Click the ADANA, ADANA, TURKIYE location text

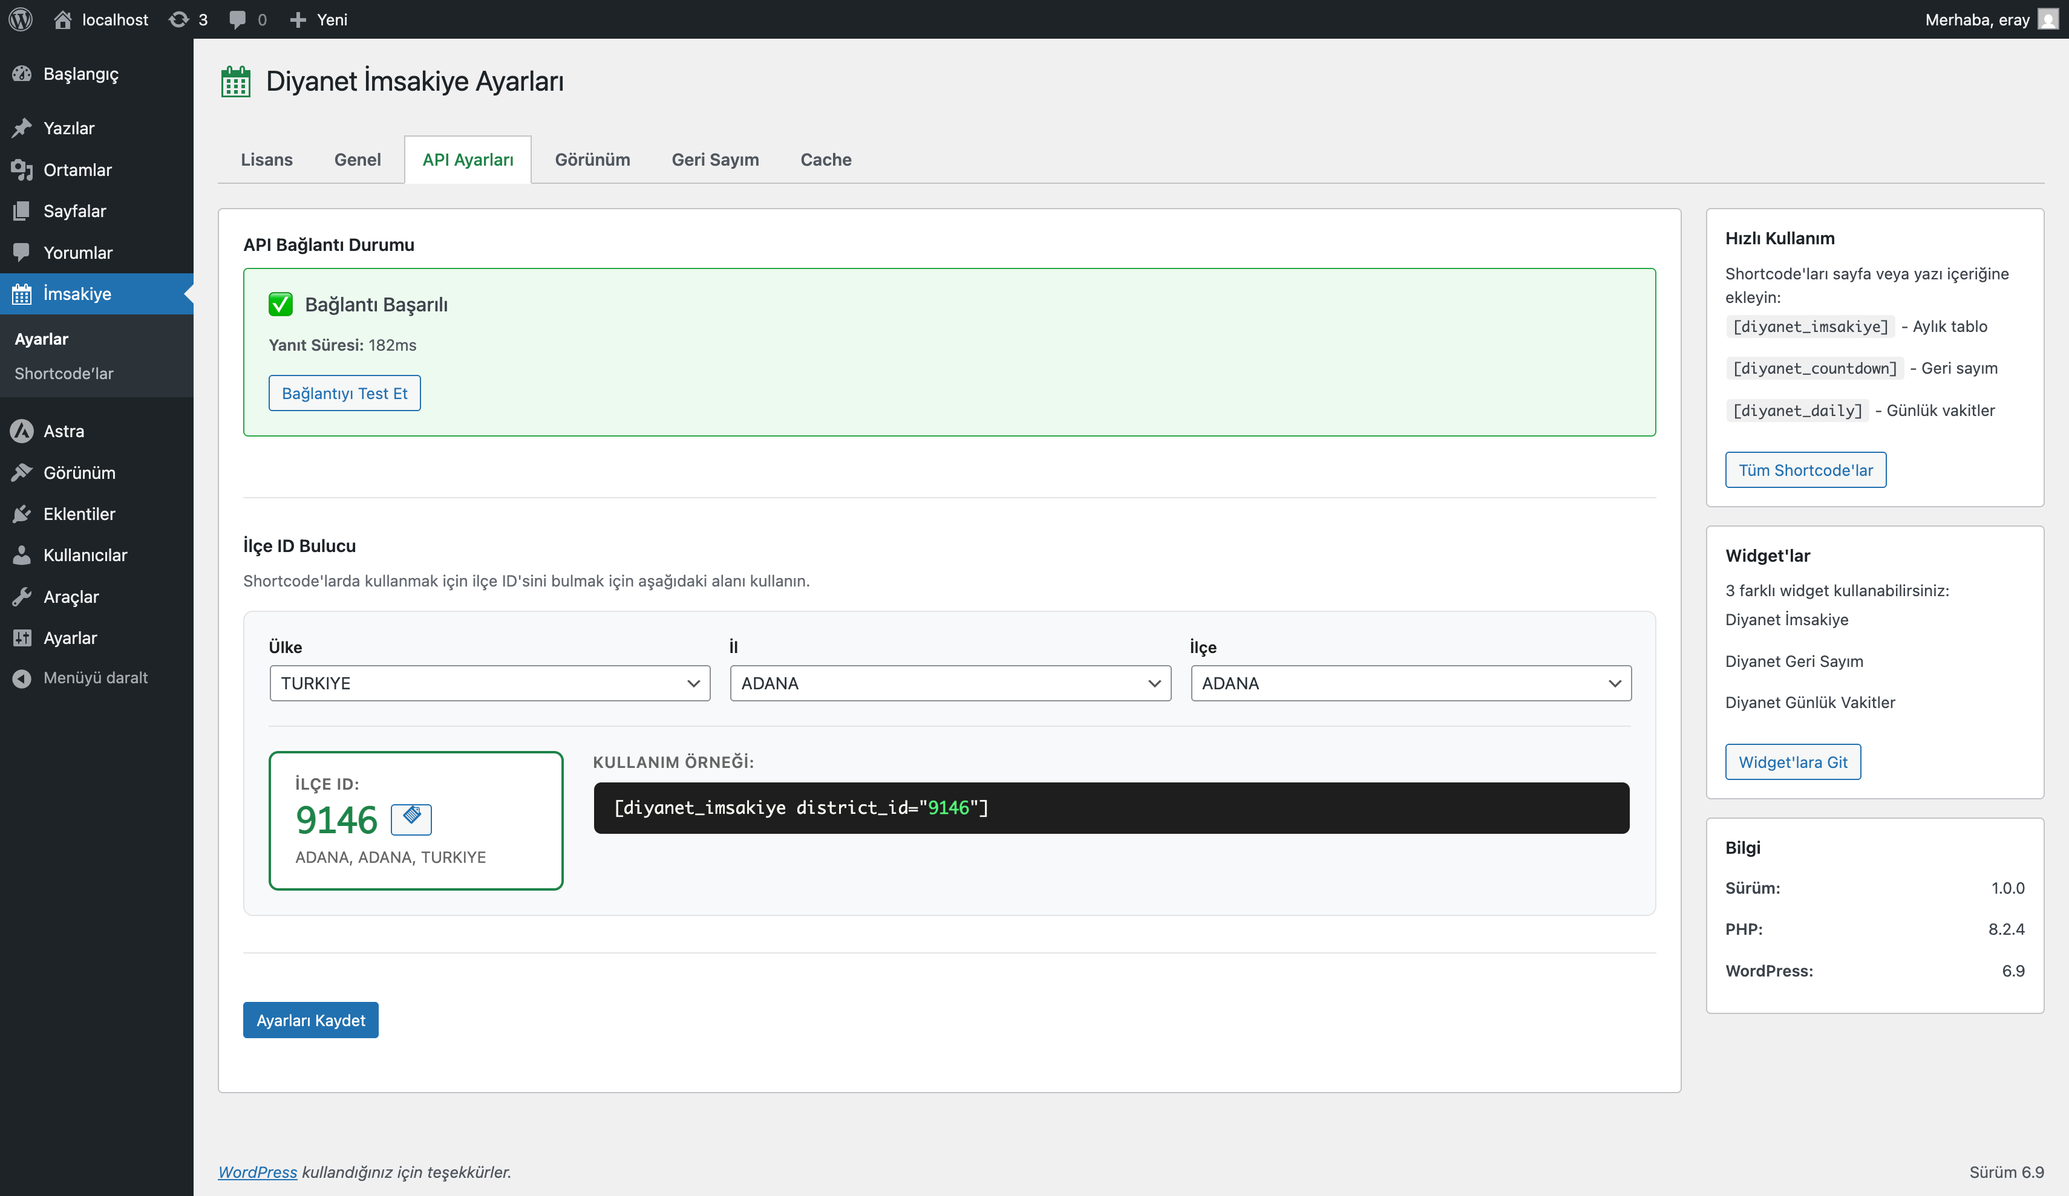(391, 857)
